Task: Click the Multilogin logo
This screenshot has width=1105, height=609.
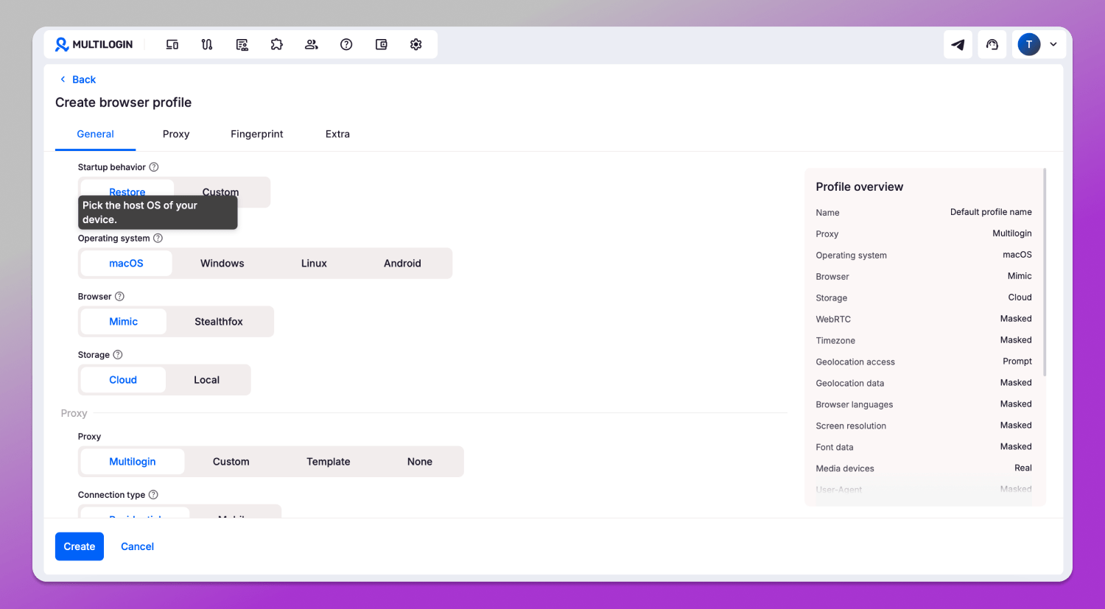Action: (94, 44)
